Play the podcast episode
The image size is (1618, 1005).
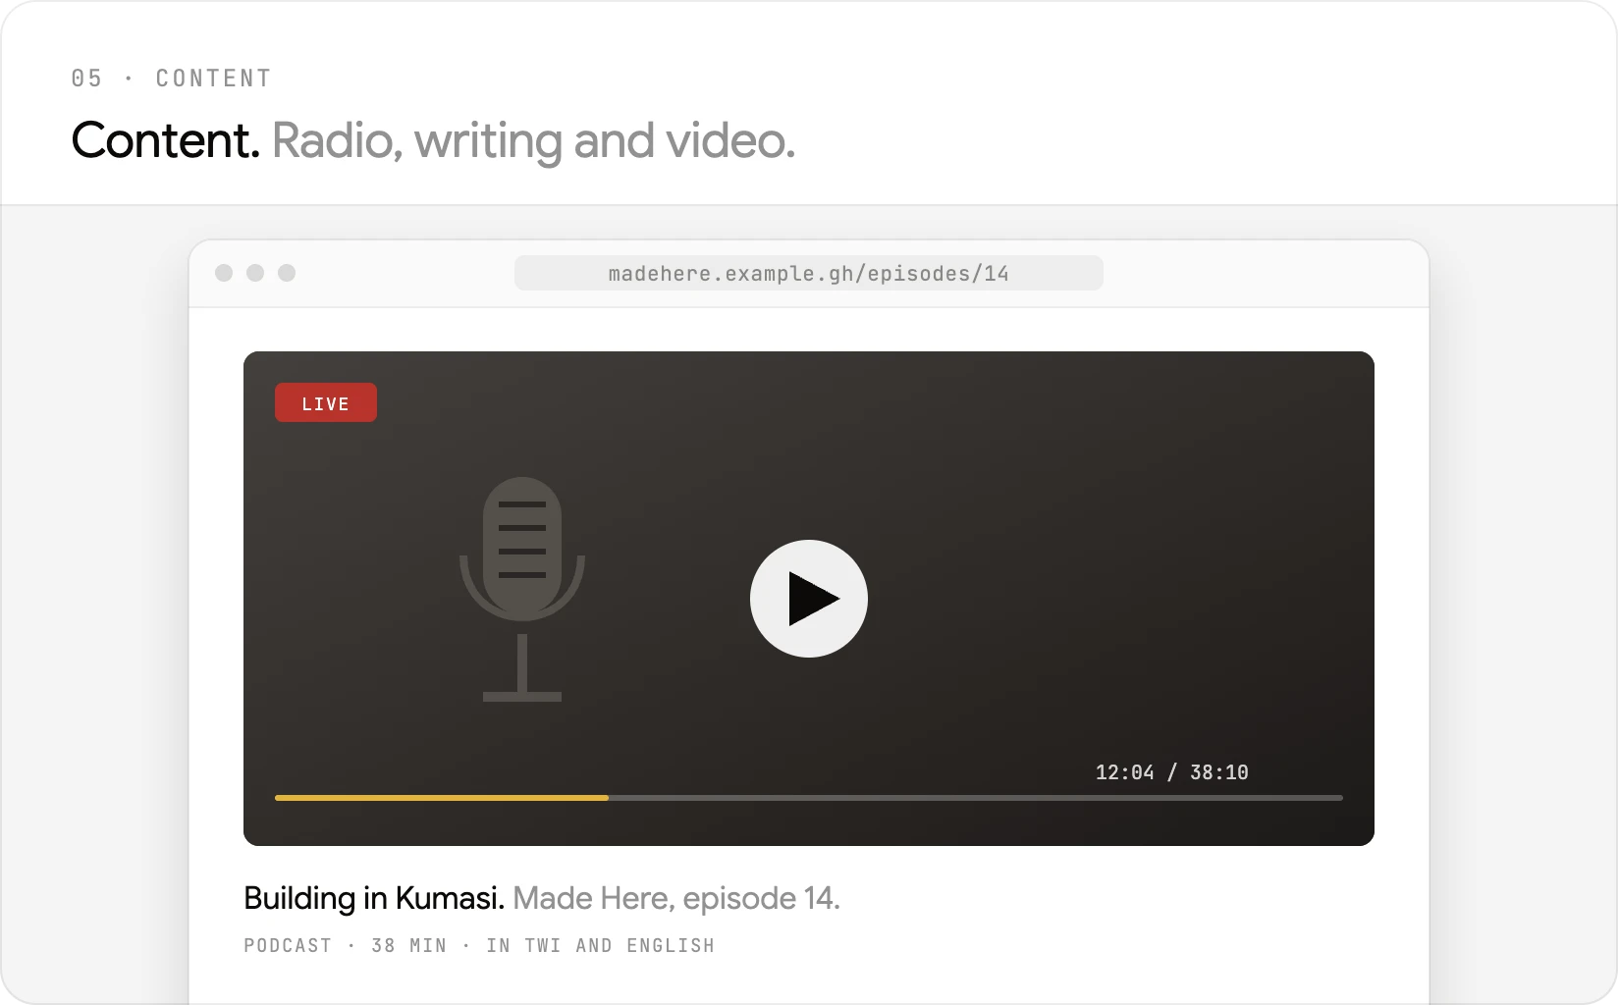809,599
